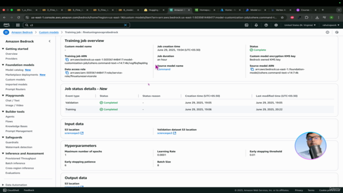Expand the Data Automation section
343x193 pixels.
(3, 185)
